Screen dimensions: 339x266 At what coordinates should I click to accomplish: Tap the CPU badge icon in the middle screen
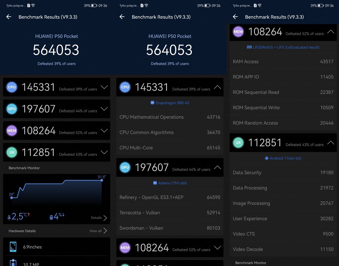[x=125, y=87]
